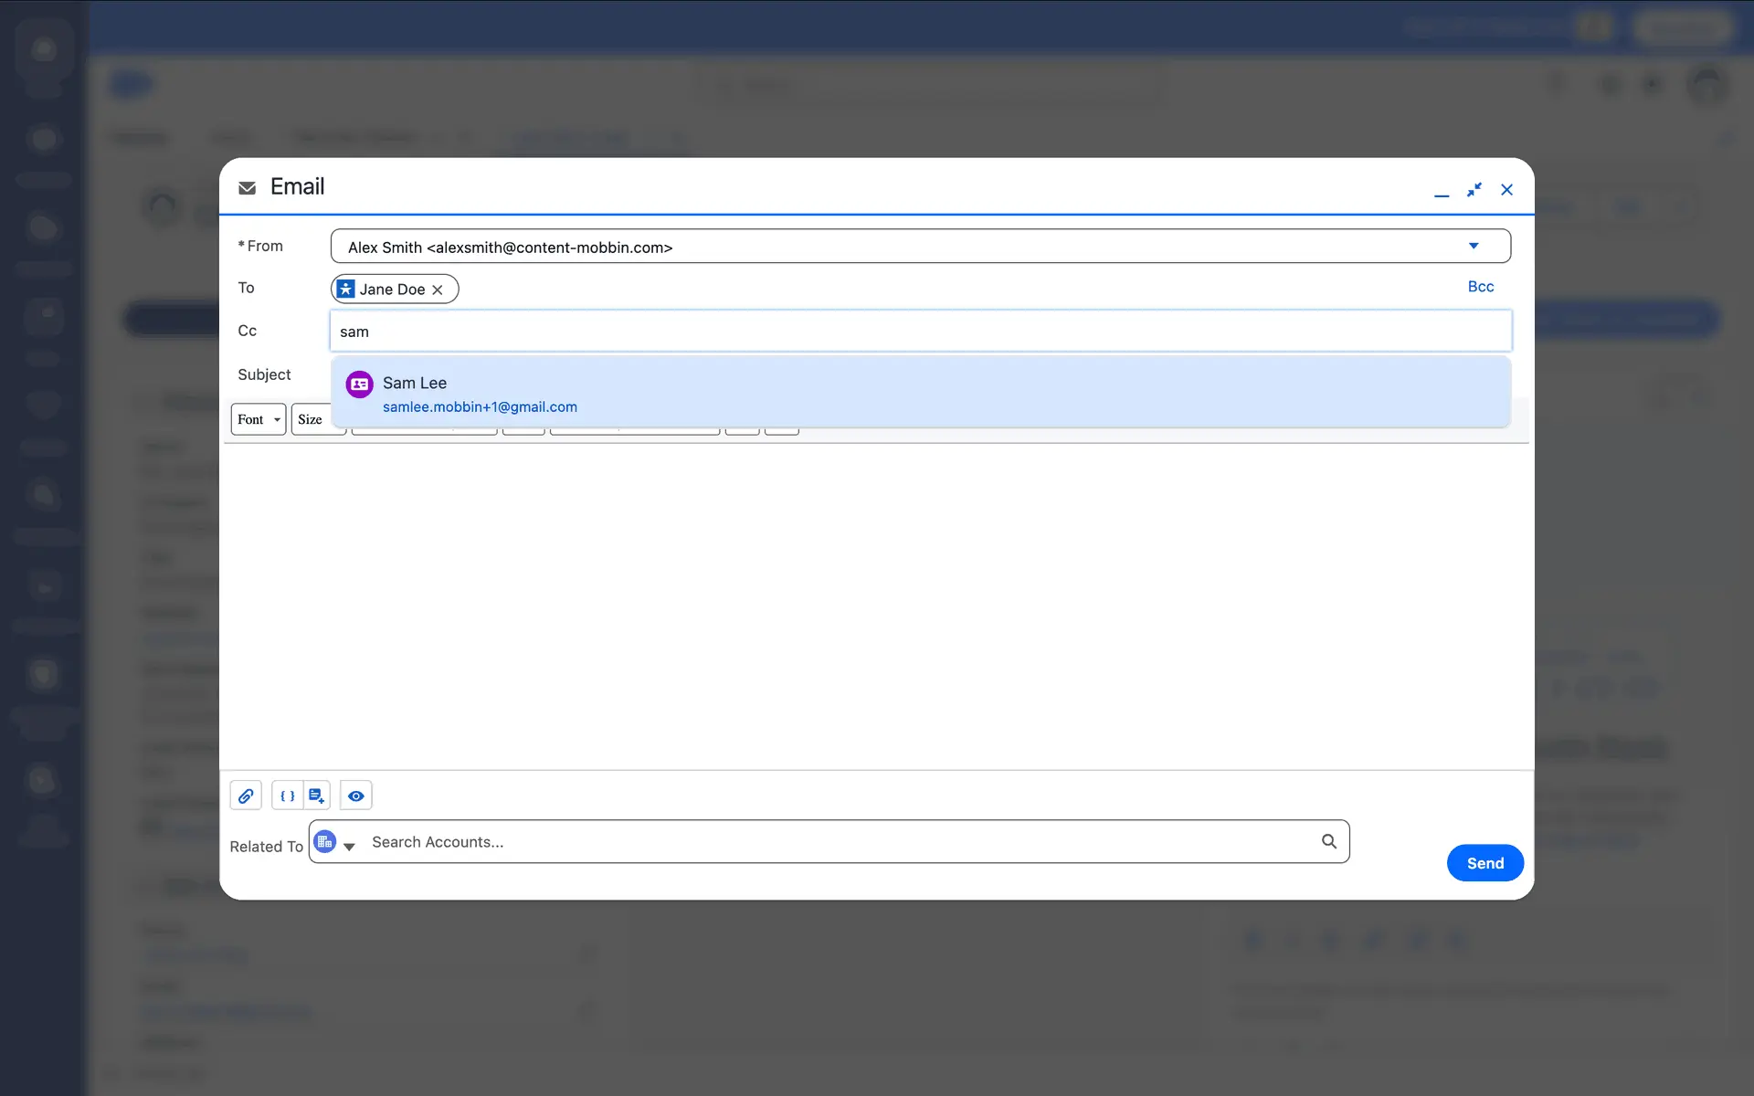Collapse the Email composer from full view

(1474, 190)
